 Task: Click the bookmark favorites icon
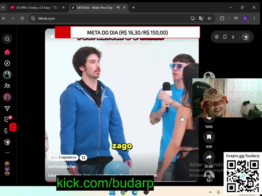point(209,137)
